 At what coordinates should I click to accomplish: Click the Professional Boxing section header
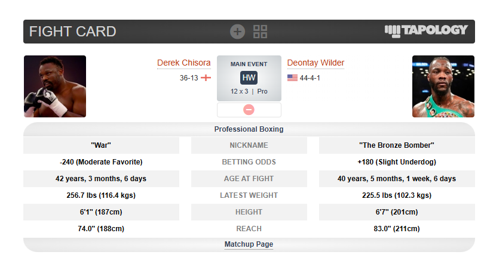pos(249,129)
